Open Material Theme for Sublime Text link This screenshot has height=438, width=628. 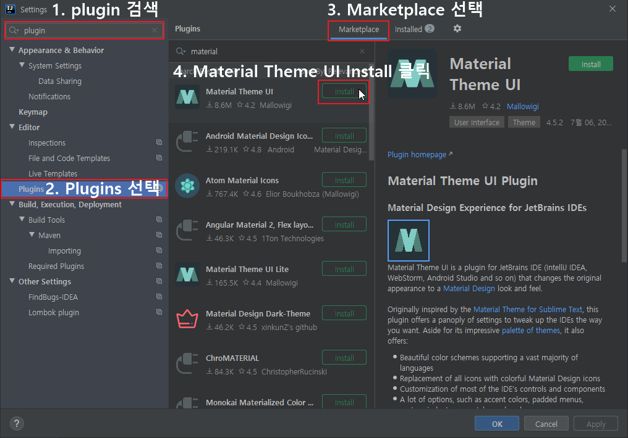[528, 309]
